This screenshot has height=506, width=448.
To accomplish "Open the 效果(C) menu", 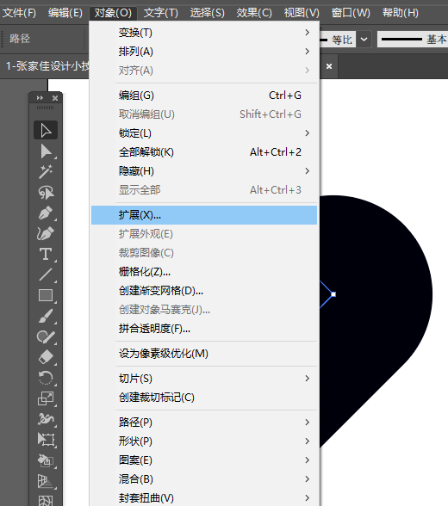I will [254, 13].
